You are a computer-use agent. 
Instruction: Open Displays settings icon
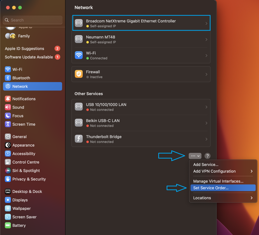click(8, 200)
